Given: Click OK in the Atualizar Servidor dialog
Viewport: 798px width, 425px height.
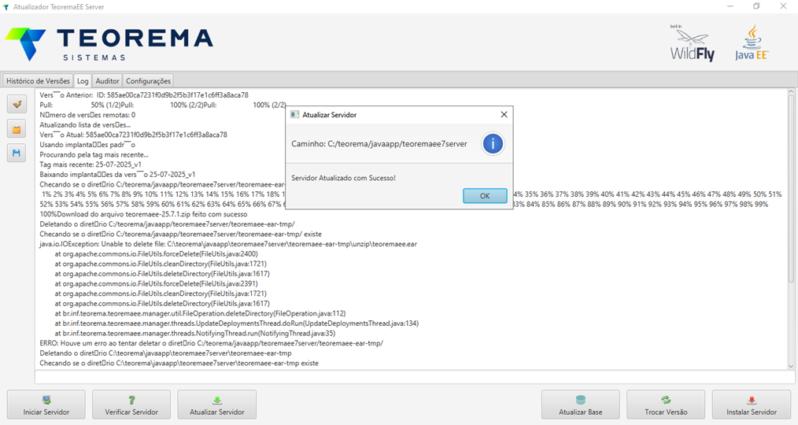Looking at the screenshot, I should tap(485, 195).
